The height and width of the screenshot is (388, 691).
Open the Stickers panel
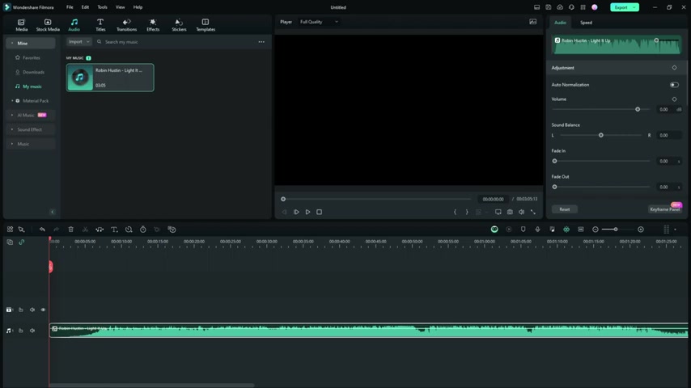179,25
